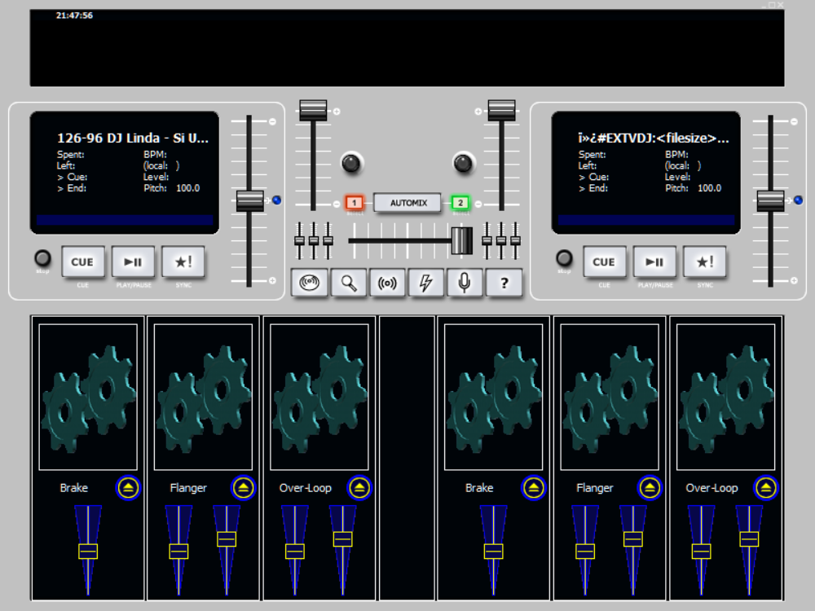Click the minus button above left pitch slider
The height and width of the screenshot is (611, 815).
[x=272, y=121]
